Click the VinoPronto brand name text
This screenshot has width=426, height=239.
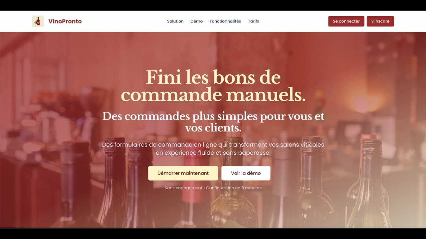65,21
